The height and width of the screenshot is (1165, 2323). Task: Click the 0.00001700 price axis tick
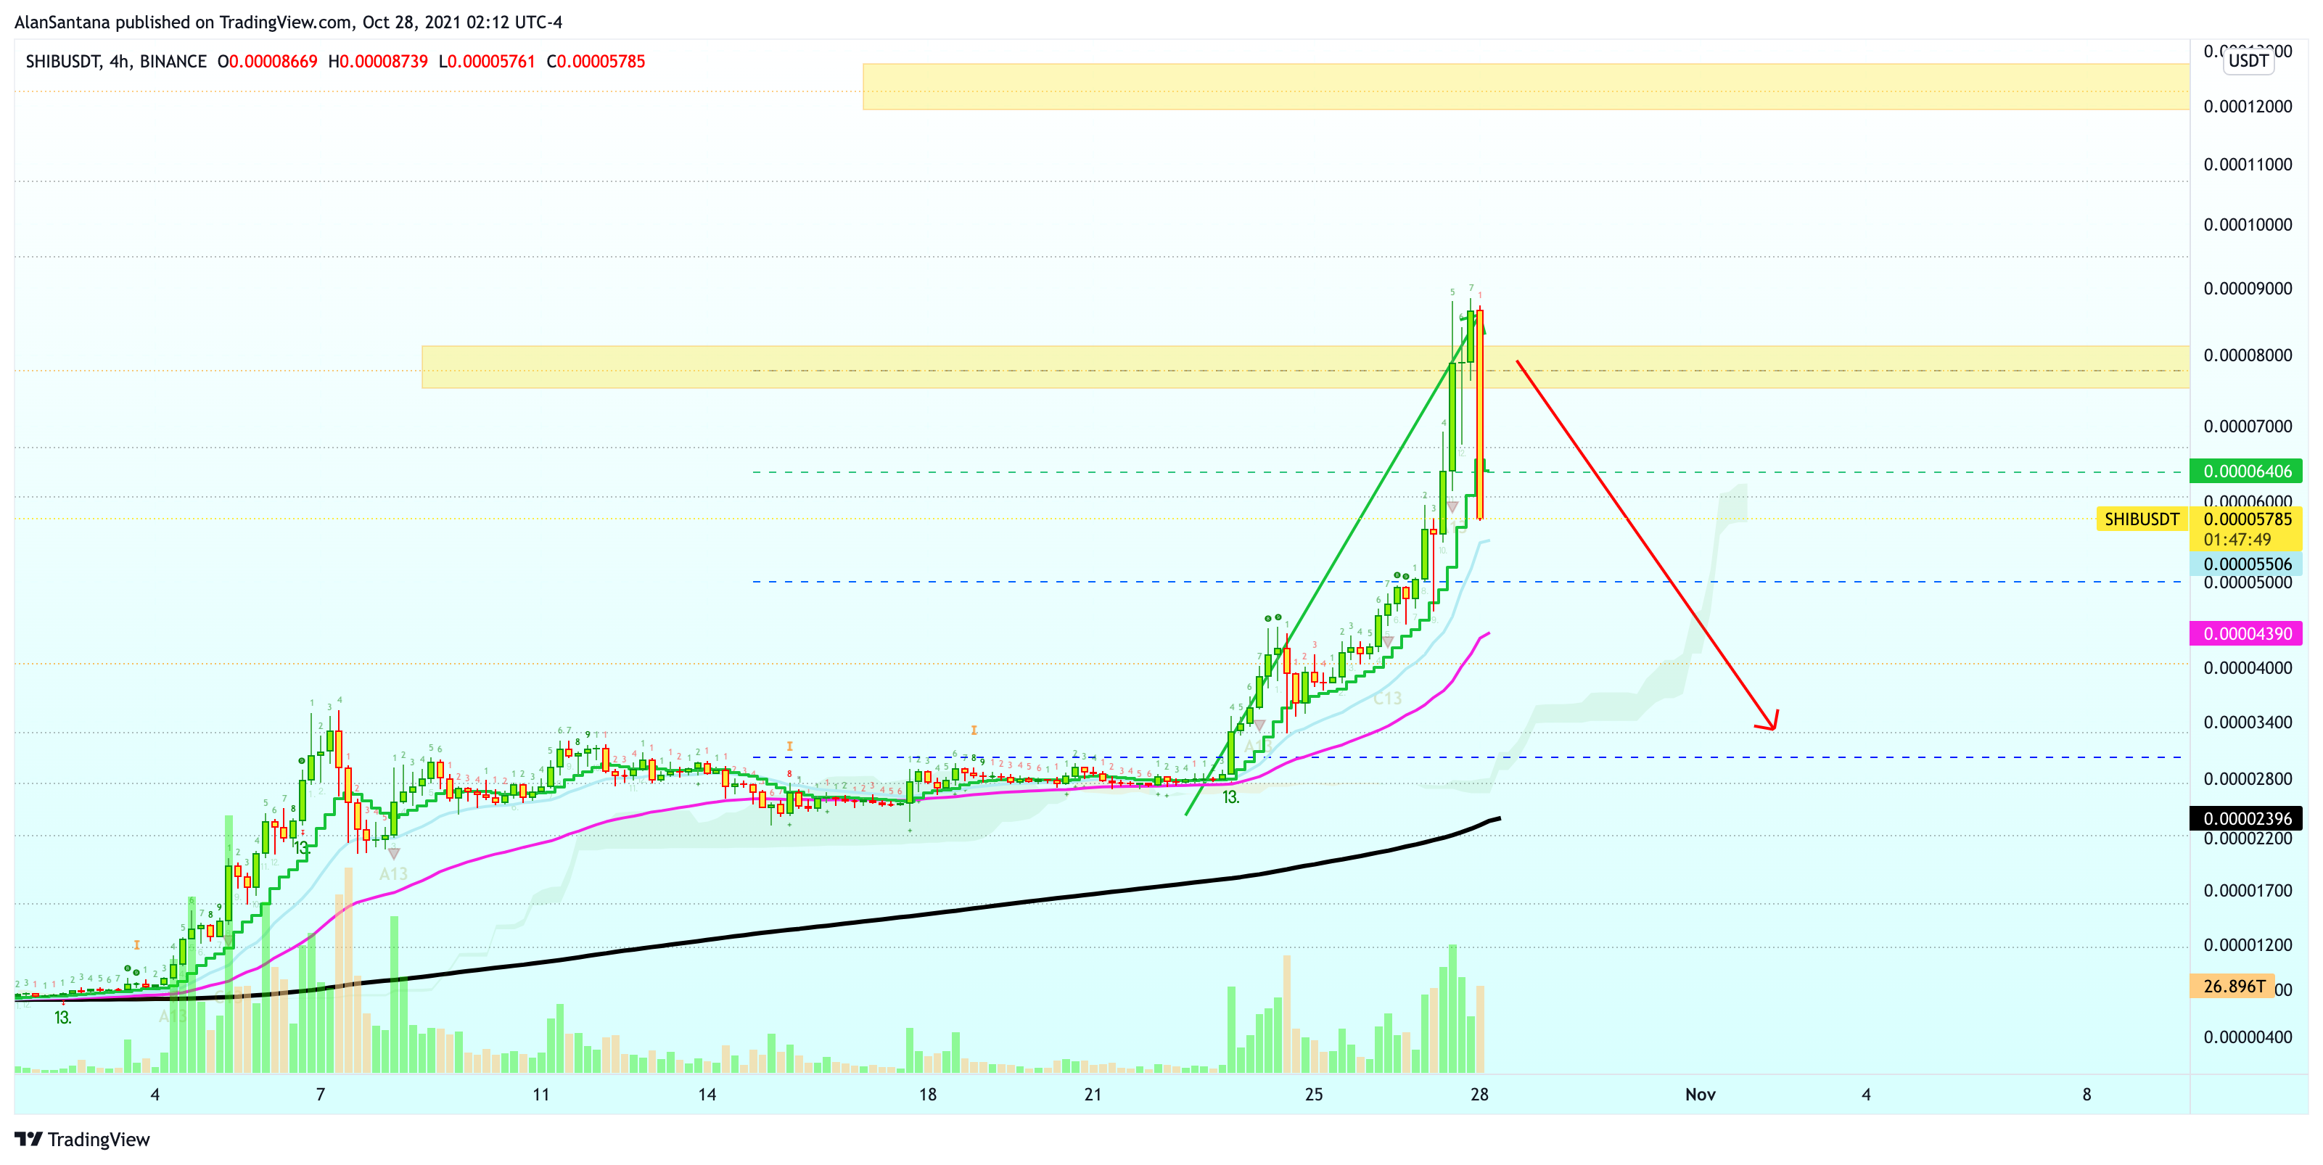2248,891
